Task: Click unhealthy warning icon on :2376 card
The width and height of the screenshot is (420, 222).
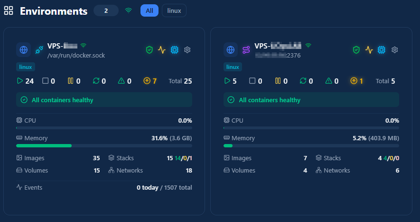Action: coord(329,81)
